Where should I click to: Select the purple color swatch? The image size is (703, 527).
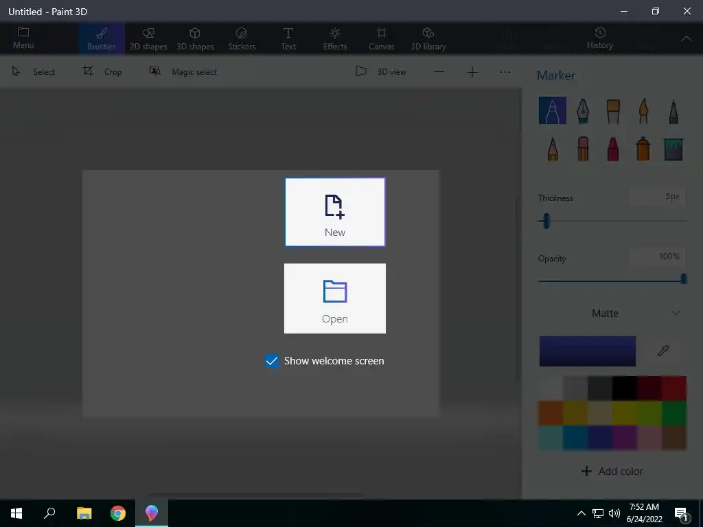[x=624, y=437]
